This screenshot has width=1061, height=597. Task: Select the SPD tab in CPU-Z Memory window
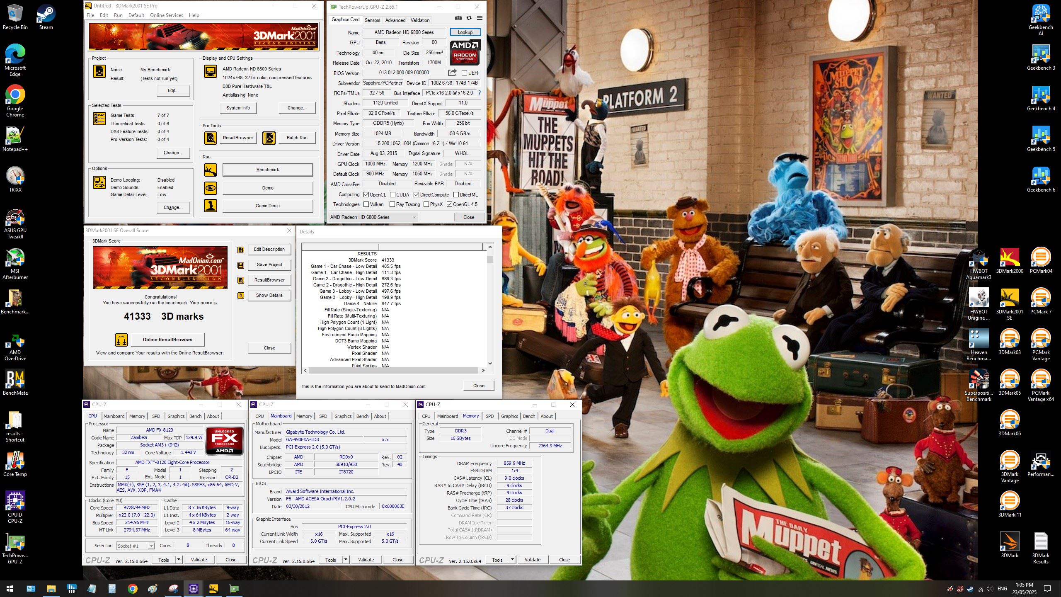pyautogui.click(x=489, y=416)
